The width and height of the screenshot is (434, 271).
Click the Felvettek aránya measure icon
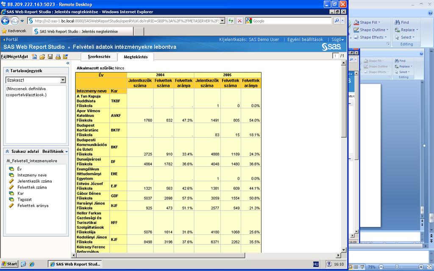[x=11, y=205]
